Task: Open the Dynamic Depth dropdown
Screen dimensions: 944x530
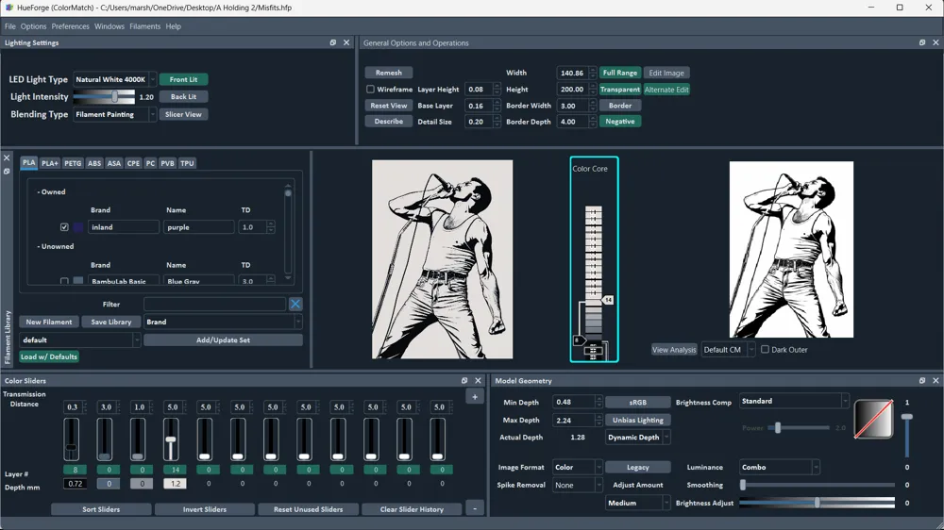Action: [637, 438]
